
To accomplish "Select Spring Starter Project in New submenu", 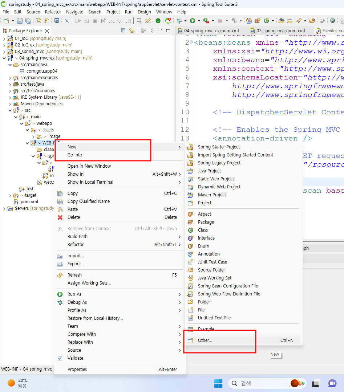I will [x=244, y=147].
